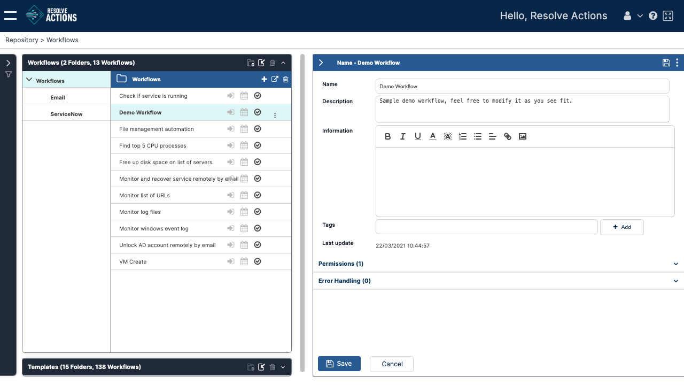The image size is (684, 385).
Task: Run Check if service is running workflow
Action: (231, 96)
